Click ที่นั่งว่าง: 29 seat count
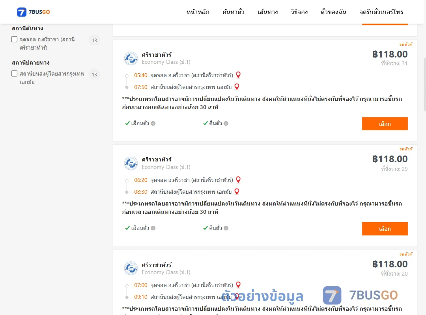 click(394, 169)
